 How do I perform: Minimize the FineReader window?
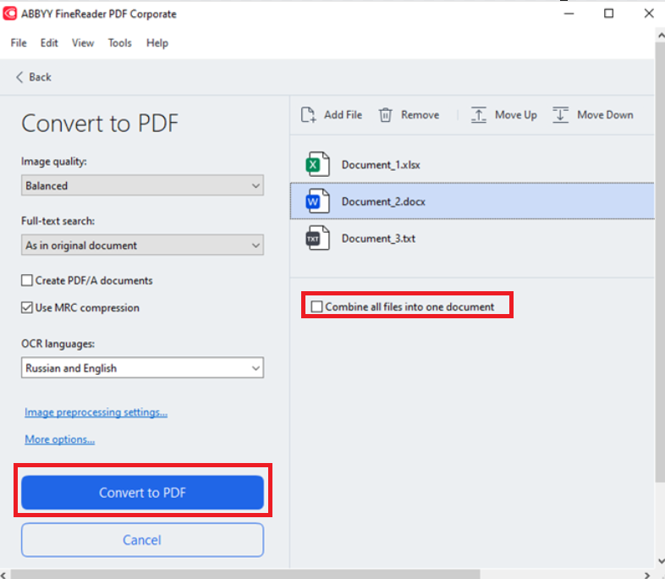coord(569,14)
